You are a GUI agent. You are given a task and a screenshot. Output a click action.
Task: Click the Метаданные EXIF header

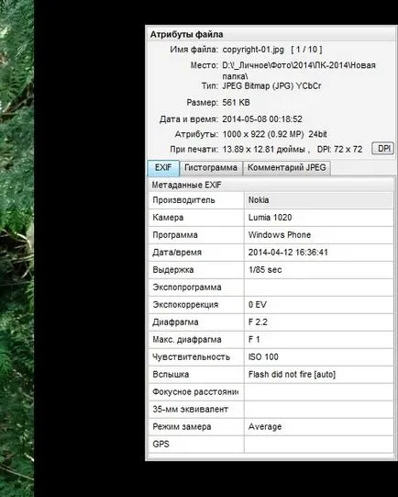pyautogui.click(x=187, y=185)
